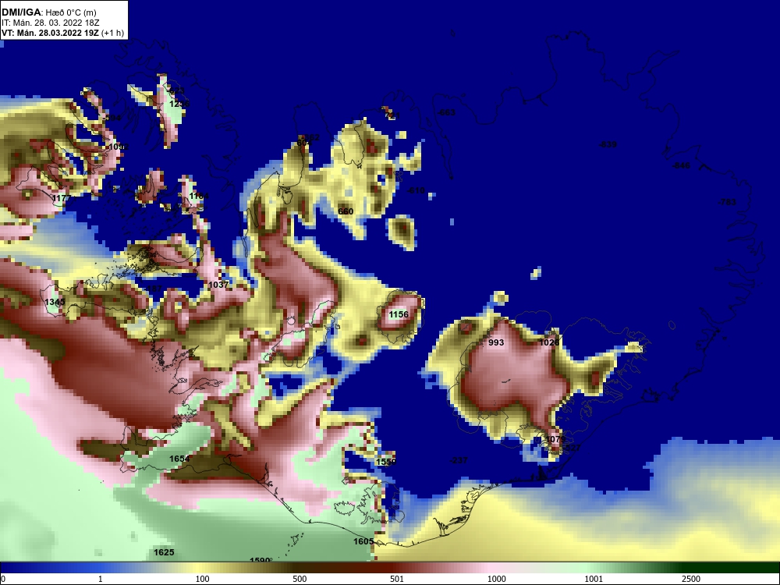Screen dimensions: 780x585
Task: Click the '993' value on the glacier
Action: tap(496, 342)
